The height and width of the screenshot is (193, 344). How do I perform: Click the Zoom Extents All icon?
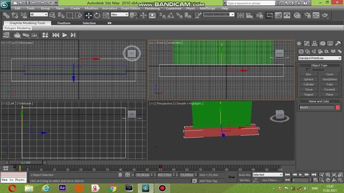click(x=340, y=175)
